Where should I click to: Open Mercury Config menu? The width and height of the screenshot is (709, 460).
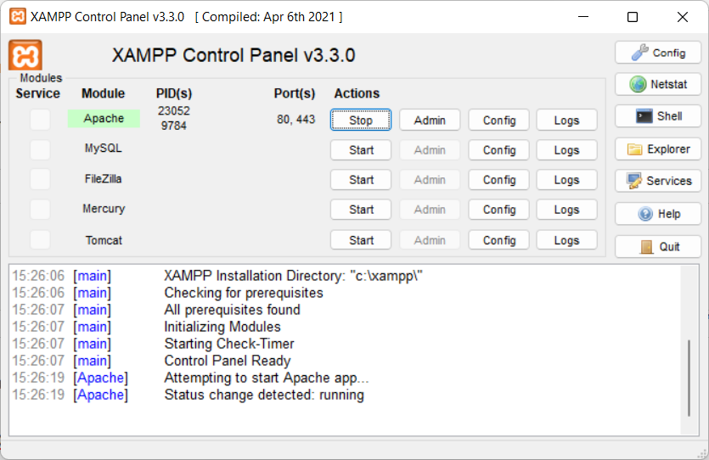498,210
